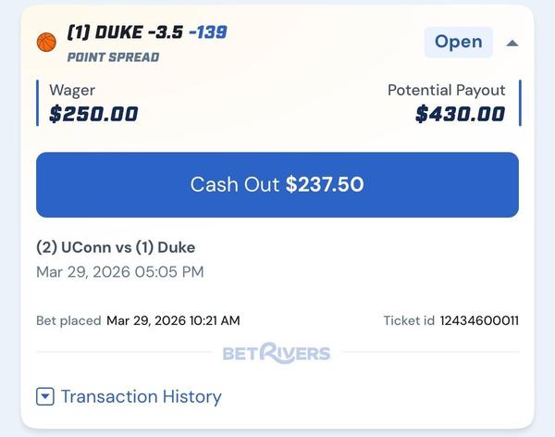Click the $430.00 potential payout amount
555x437 pixels.
click(460, 114)
